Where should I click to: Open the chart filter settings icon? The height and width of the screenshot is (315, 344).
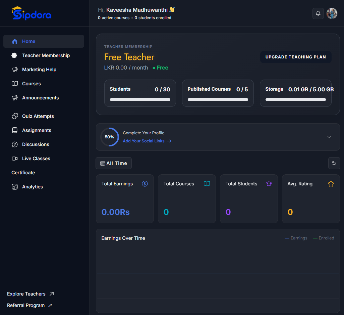[x=334, y=163]
